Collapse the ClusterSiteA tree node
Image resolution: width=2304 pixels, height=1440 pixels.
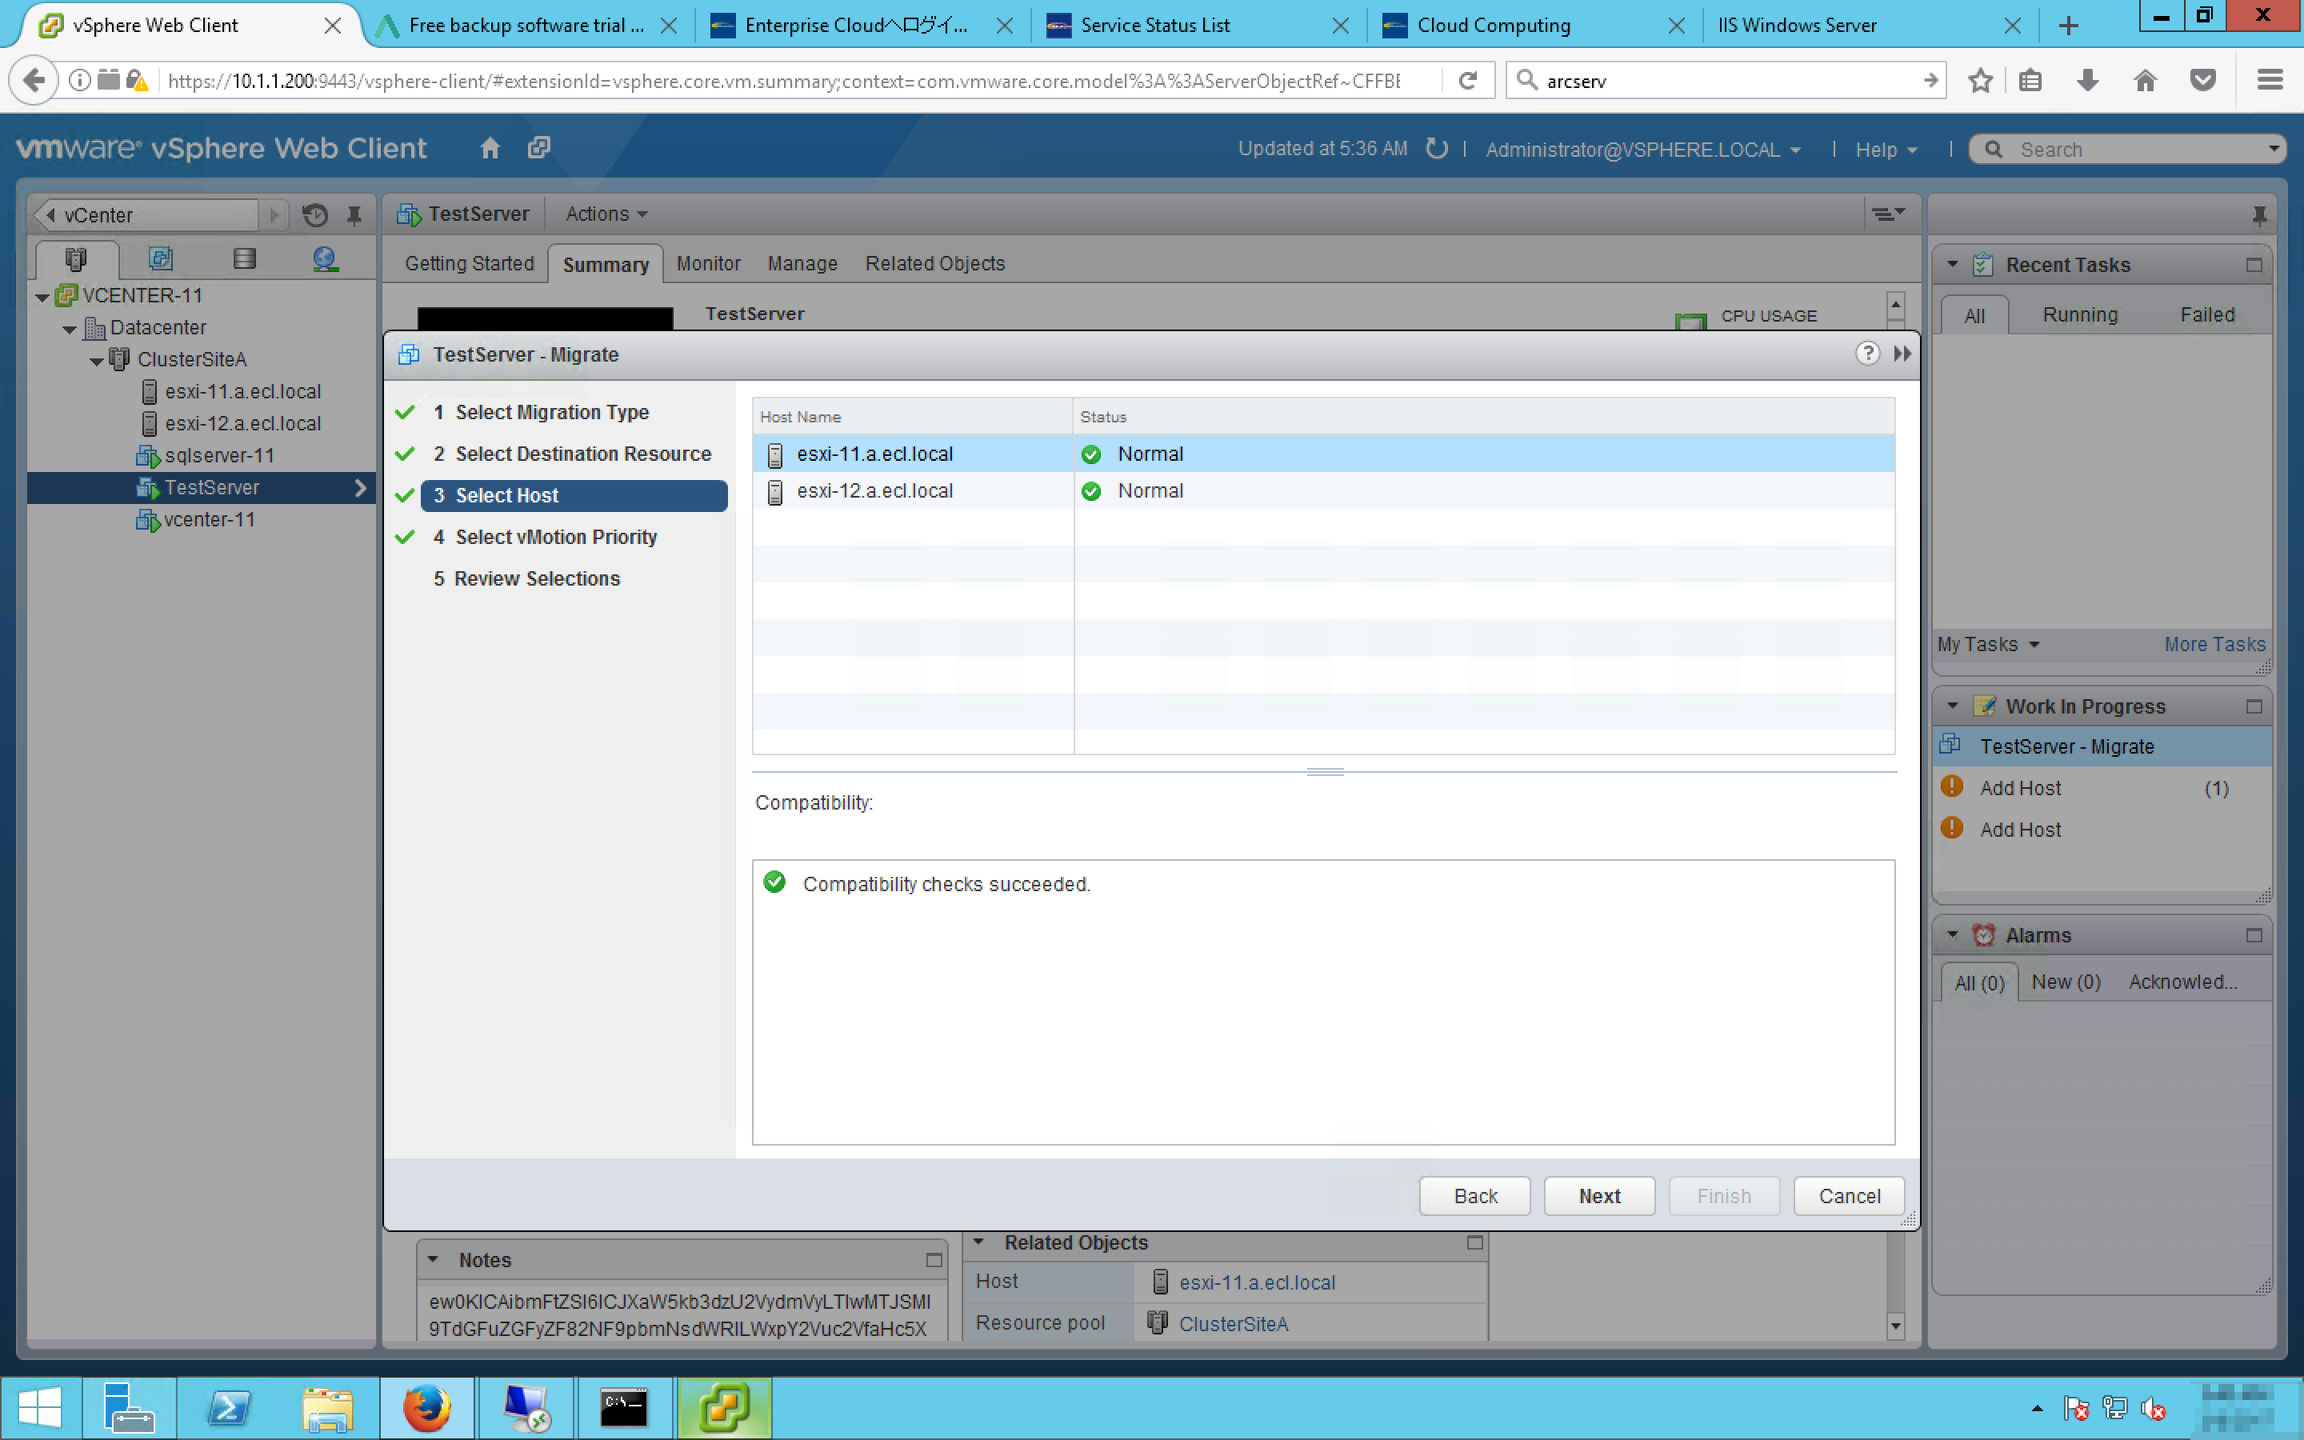(x=96, y=361)
